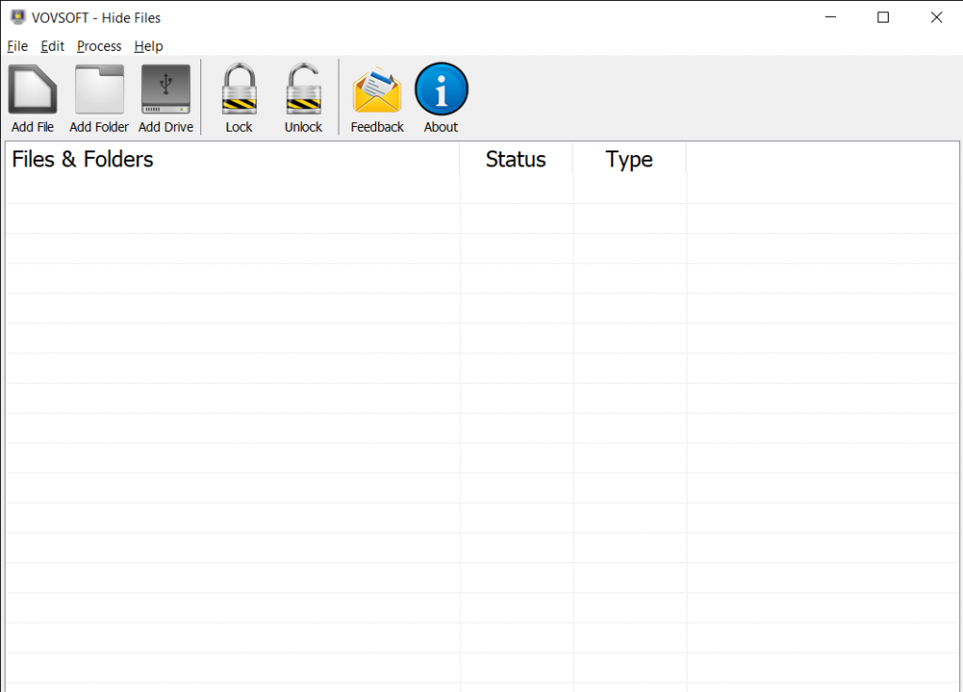Close the Hide Files window

pyautogui.click(x=936, y=17)
